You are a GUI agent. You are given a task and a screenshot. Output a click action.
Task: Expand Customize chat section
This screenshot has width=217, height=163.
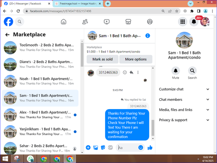pos(184,89)
